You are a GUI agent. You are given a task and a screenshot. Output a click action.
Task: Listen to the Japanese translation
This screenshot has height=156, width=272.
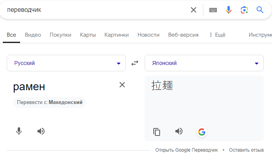179,131
